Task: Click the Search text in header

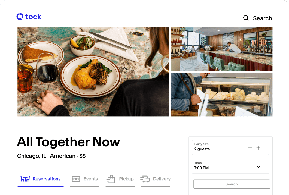Action: tap(263, 18)
